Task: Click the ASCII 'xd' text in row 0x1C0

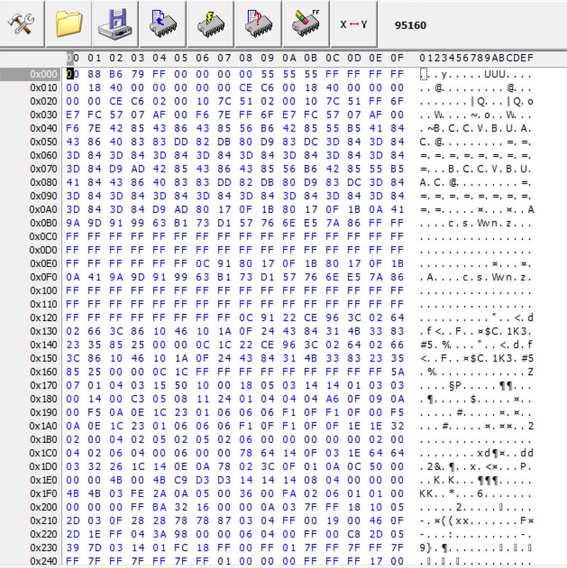Action: pyautogui.click(x=483, y=453)
